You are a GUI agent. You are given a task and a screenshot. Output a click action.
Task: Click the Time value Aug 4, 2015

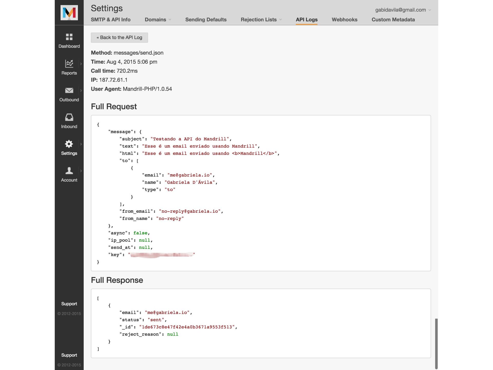pos(121,62)
